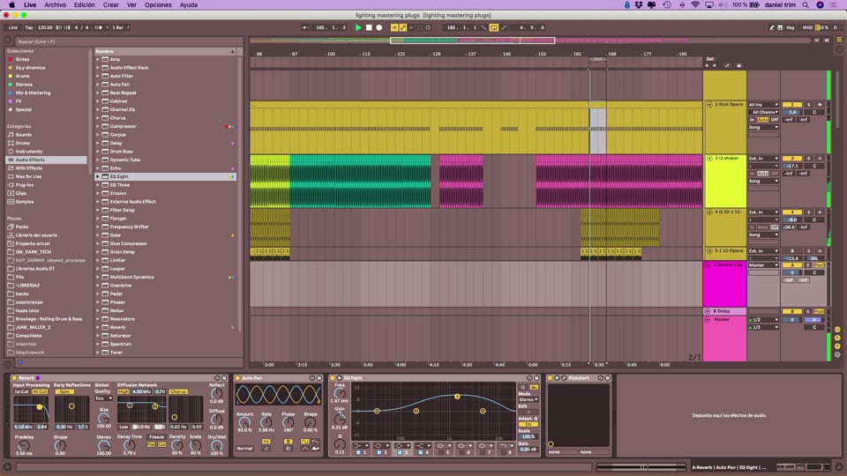Open the Crear menu
Image resolution: width=847 pixels, height=476 pixels.
111,5
